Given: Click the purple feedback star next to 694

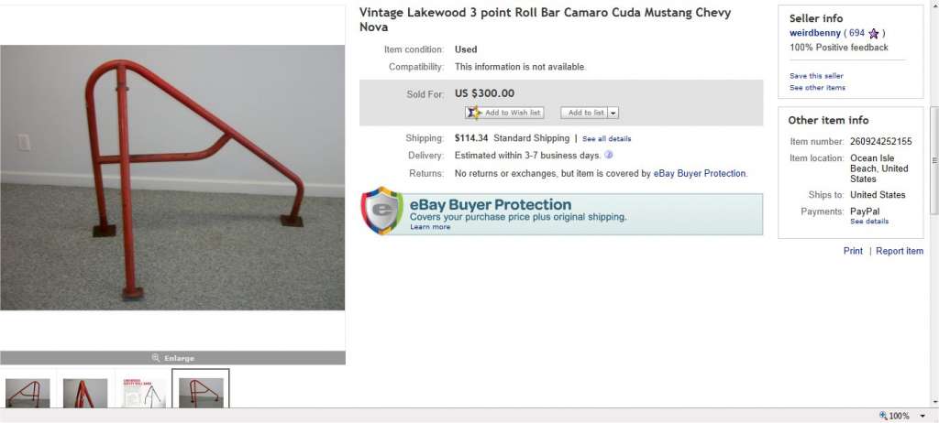Looking at the screenshot, I should pyautogui.click(x=873, y=34).
